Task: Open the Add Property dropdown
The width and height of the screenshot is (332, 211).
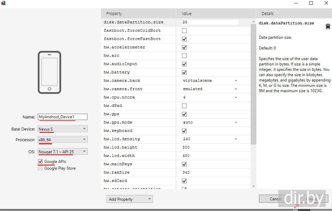Action: (x=129, y=199)
